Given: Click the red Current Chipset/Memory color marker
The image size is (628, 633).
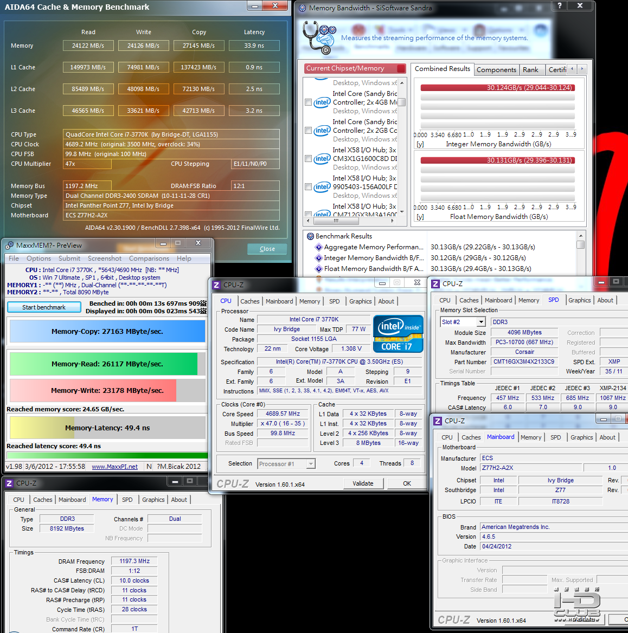Looking at the screenshot, I should 401,69.
